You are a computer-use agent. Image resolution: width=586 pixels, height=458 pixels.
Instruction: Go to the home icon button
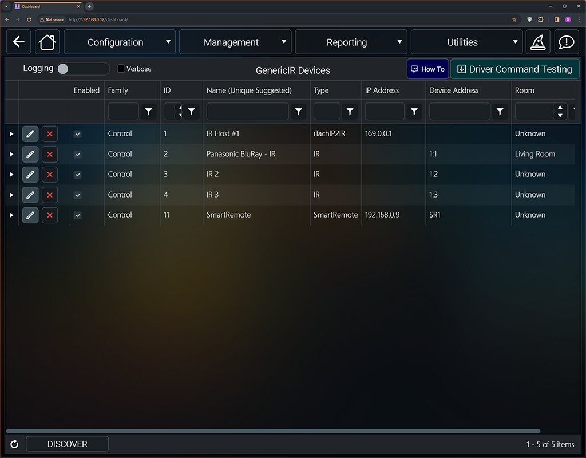tap(47, 42)
